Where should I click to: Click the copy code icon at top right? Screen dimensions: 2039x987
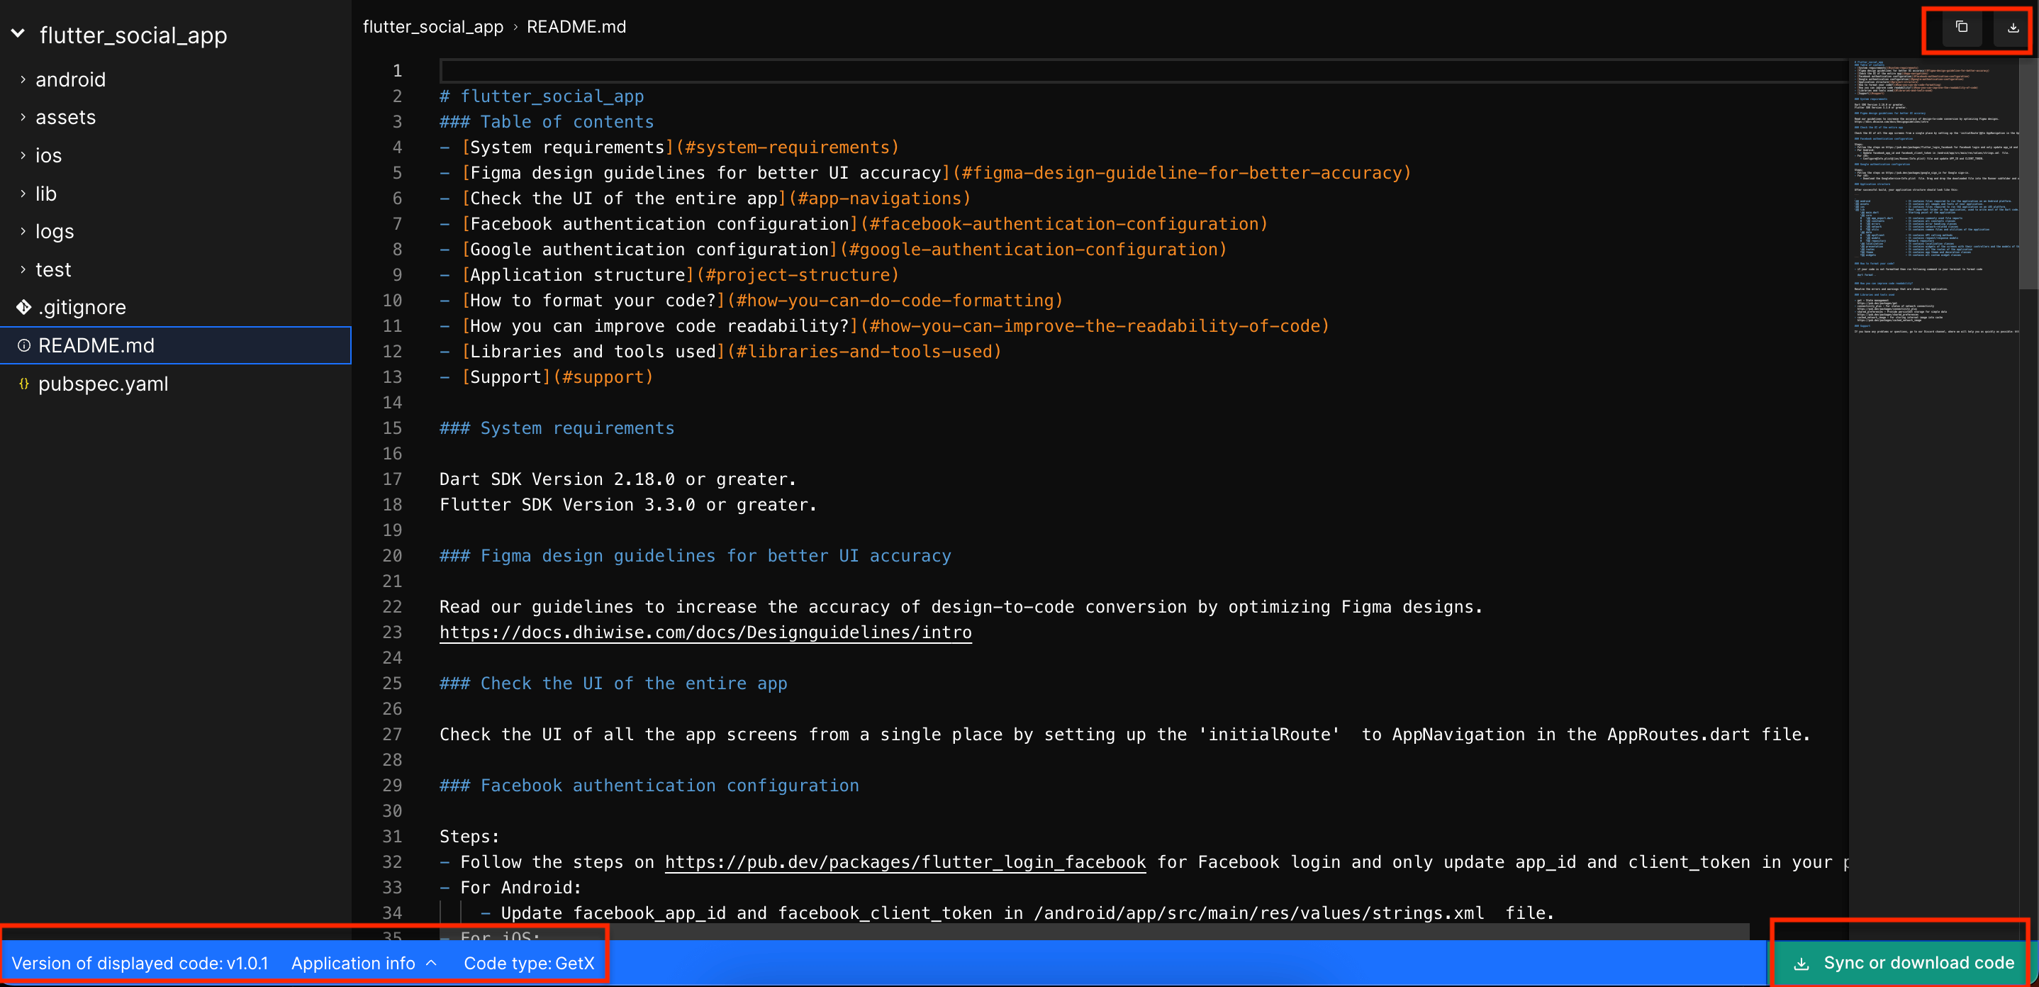1962,28
